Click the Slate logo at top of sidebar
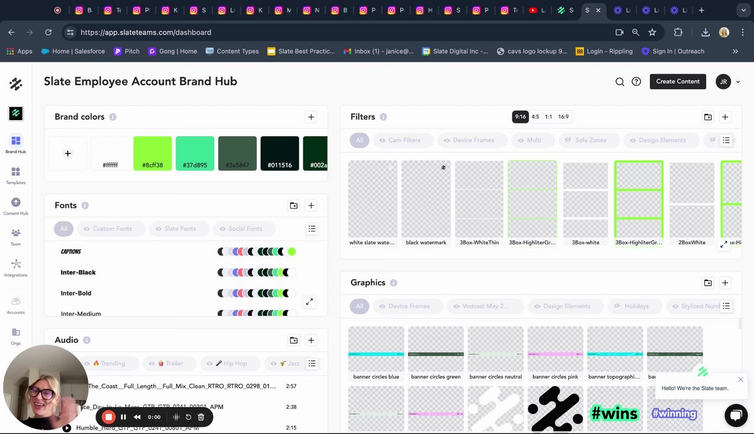 point(16,84)
